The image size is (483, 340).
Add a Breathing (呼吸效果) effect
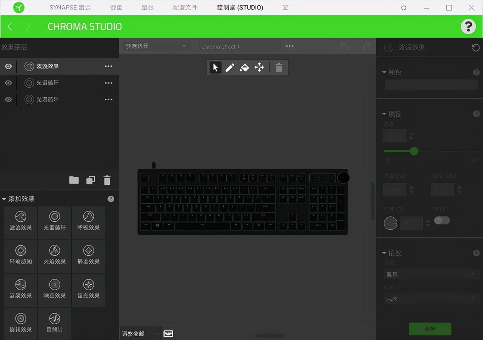(89, 223)
